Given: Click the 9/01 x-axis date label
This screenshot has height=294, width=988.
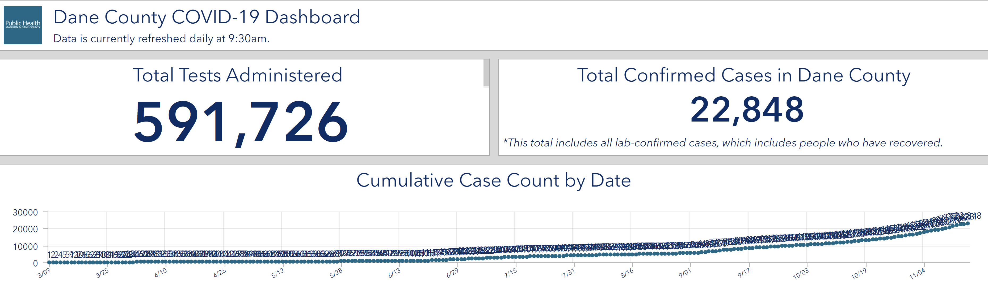Looking at the screenshot, I should (685, 273).
